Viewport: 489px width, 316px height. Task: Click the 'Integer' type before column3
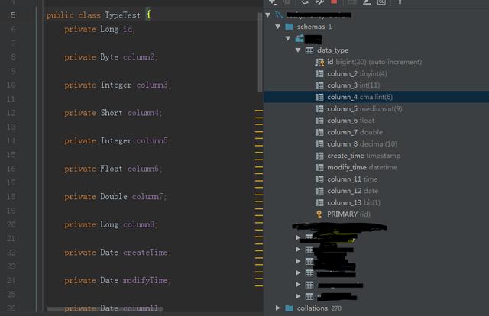(x=115, y=85)
